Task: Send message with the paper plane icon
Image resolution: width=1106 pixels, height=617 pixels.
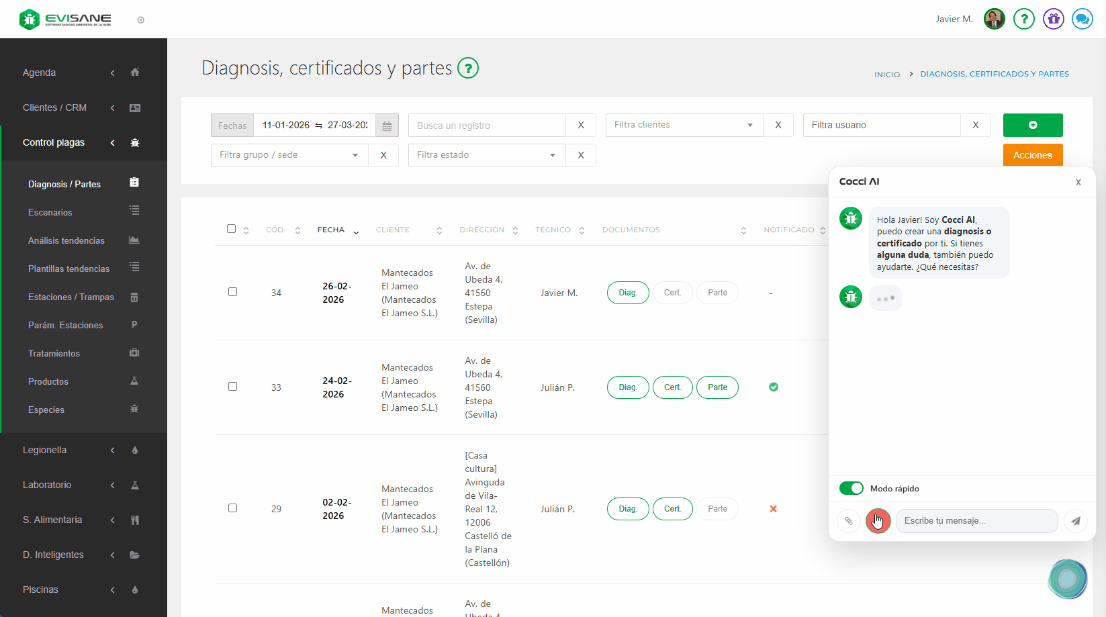Action: pyautogui.click(x=1076, y=521)
